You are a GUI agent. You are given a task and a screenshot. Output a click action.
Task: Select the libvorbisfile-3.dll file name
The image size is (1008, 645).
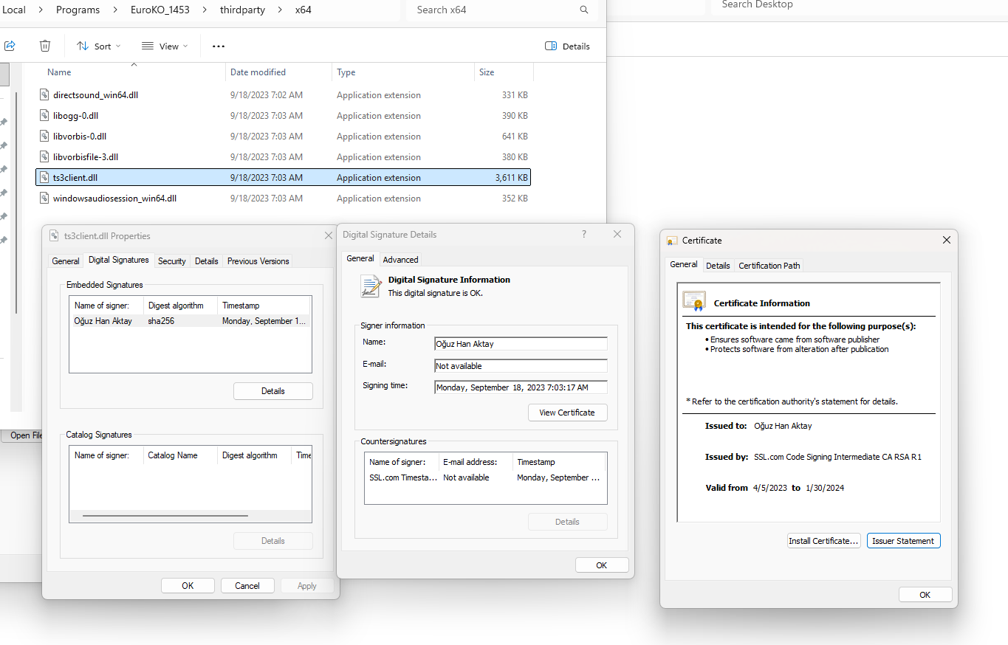coord(86,157)
